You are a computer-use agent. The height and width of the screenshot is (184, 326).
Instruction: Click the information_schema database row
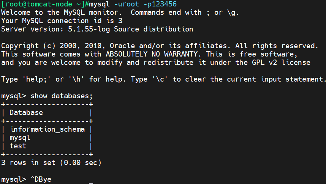point(47,129)
